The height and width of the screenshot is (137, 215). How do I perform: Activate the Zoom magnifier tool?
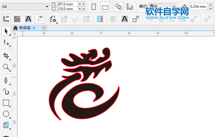(6, 67)
